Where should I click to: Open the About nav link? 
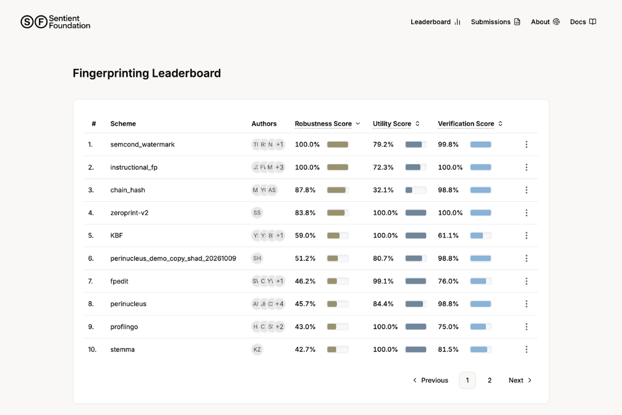545,22
